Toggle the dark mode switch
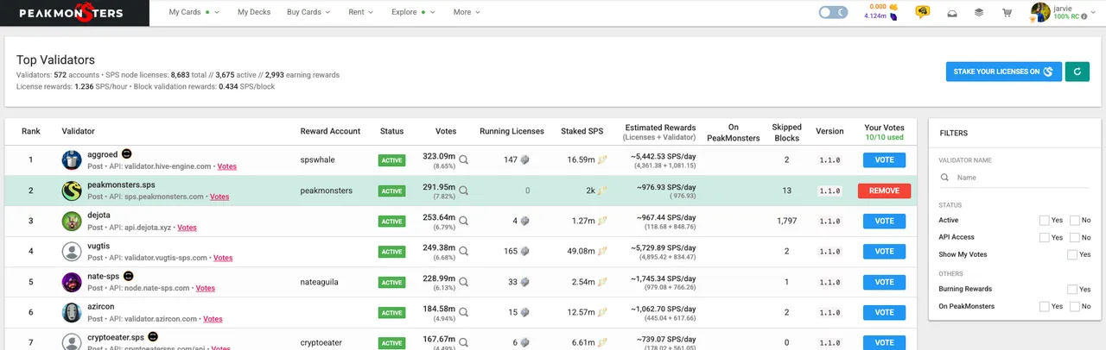Screen dimensions: 1106x350 (x=833, y=13)
